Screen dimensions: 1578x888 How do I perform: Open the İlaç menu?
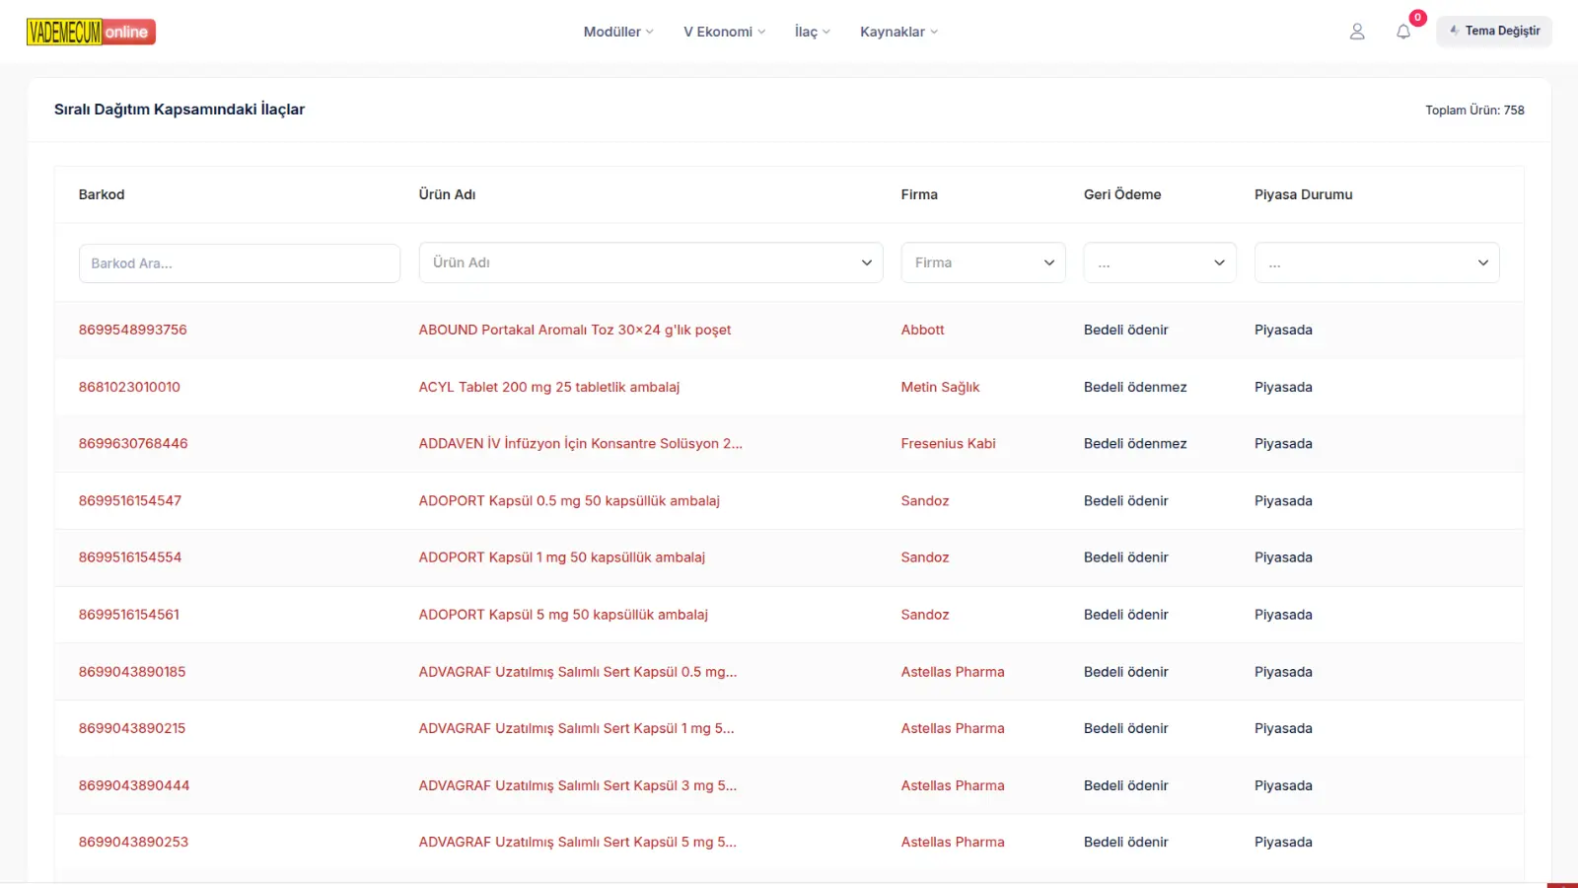(x=813, y=32)
